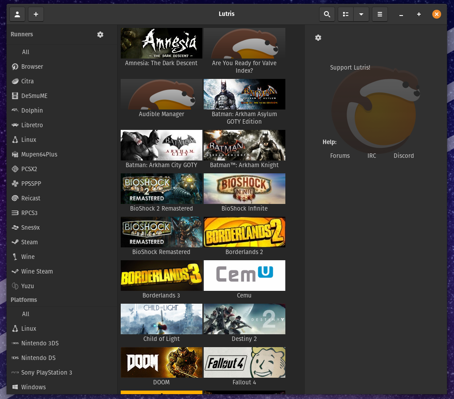This screenshot has width=454, height=399.
Task: Select Nintendo 3DS platform
Action: (x=40, y=343)
